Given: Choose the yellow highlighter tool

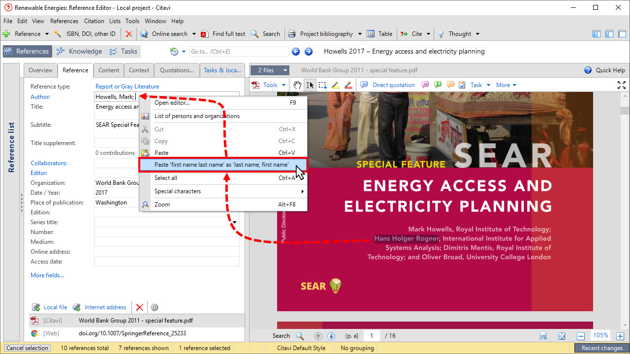Looking at the screenshot, I should [x=336, y=85].
